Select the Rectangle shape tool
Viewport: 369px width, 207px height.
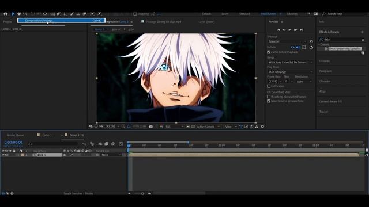coord(52,14)
